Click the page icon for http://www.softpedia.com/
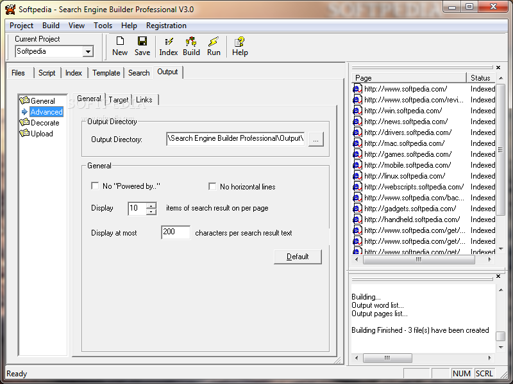This screenshot has width=513, height=384. pyautogui.click(x=357, y=89)
